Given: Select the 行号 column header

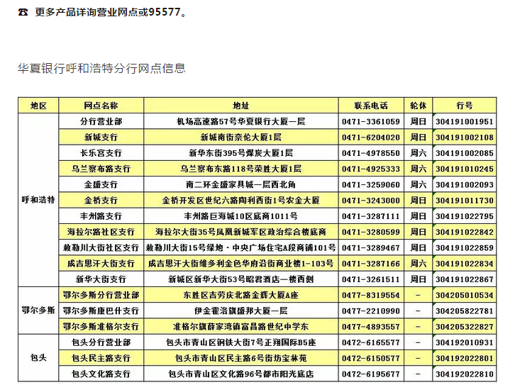Looking at the screenshot, I should click(465, 106).
